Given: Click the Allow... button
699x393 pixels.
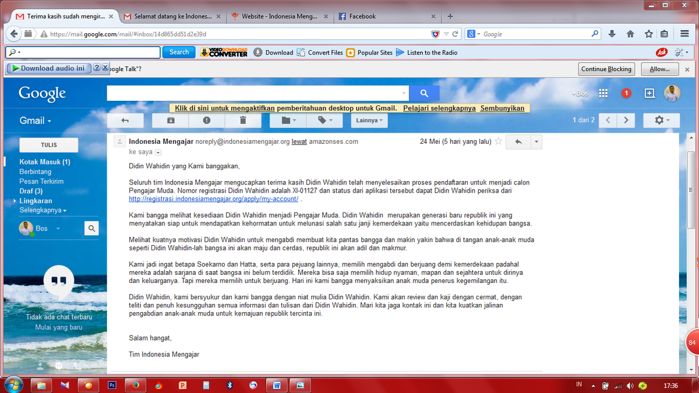Looking at the screenshot, I should point(660,69).
